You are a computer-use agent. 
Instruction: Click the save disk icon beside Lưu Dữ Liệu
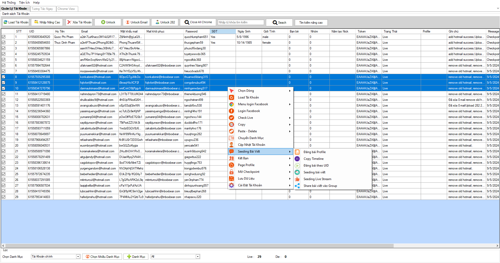(x=231, y=179)
